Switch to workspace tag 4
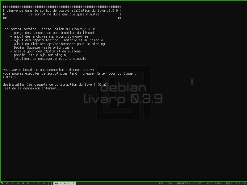Screen dimensions: 247x185 (18, 183)
